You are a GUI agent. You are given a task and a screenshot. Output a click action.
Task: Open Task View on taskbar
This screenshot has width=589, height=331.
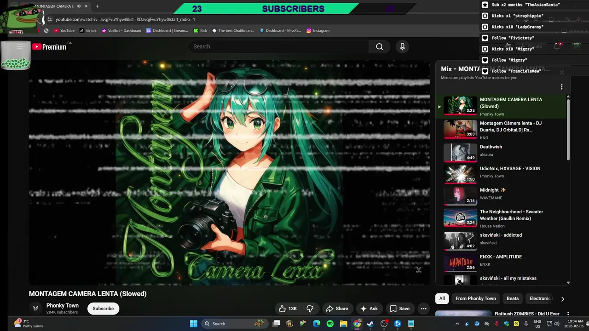click(276, 324)
